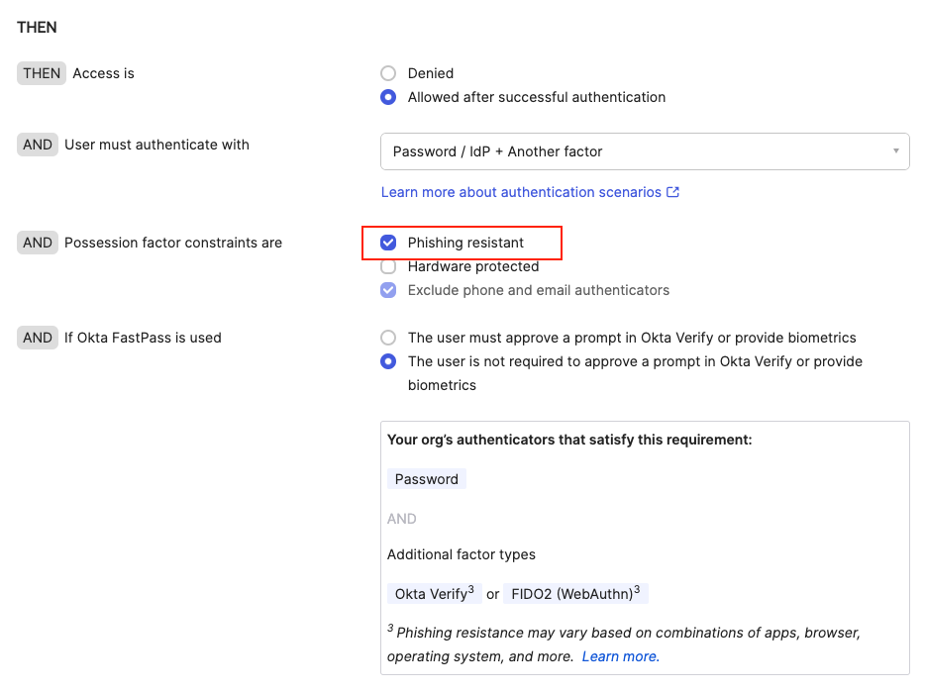Select the Password chip in requirements panel

[426, 478]
